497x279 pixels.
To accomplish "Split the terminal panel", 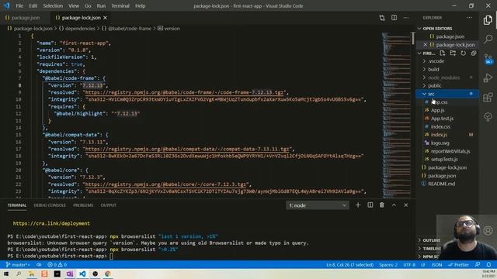I will tap(370, 205).
